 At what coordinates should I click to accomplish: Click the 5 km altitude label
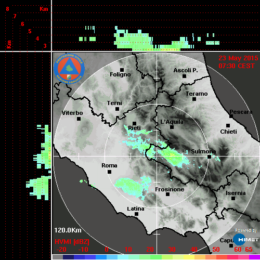(x=30, y=31)
